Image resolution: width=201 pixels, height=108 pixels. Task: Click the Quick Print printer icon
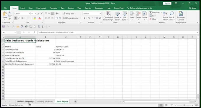26,27
